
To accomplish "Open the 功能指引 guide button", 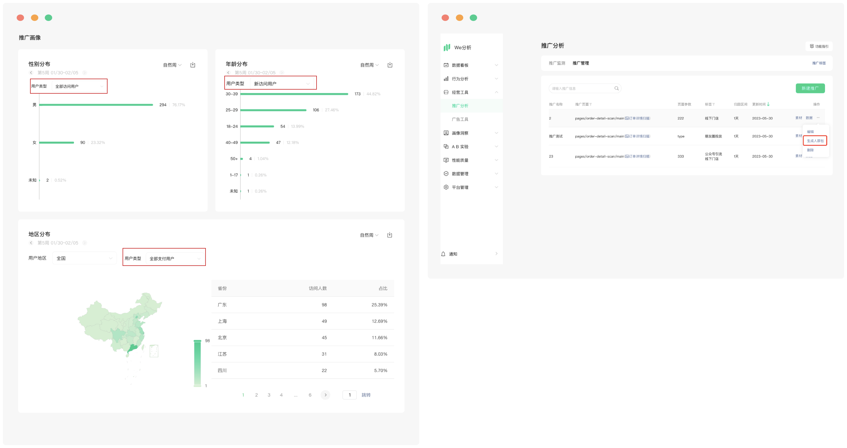I will point(819,46).
